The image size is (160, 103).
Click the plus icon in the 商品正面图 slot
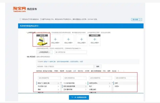click(x=95, y=39)
